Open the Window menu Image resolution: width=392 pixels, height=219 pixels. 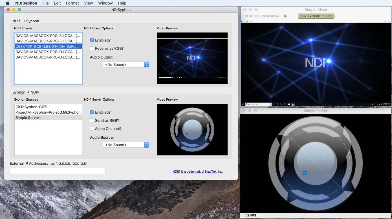pyautogui.click(x=105, y=3)
